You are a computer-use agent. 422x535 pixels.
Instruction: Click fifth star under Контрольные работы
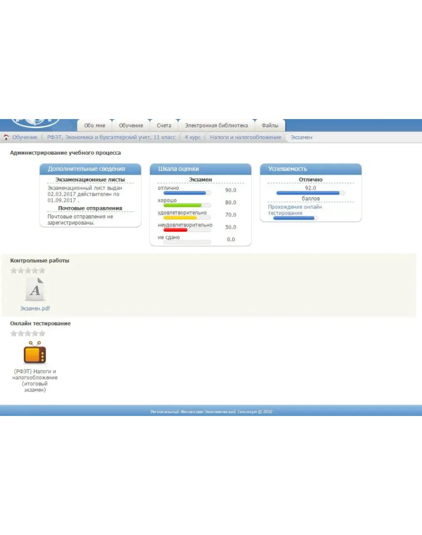[x=42, y=271]
